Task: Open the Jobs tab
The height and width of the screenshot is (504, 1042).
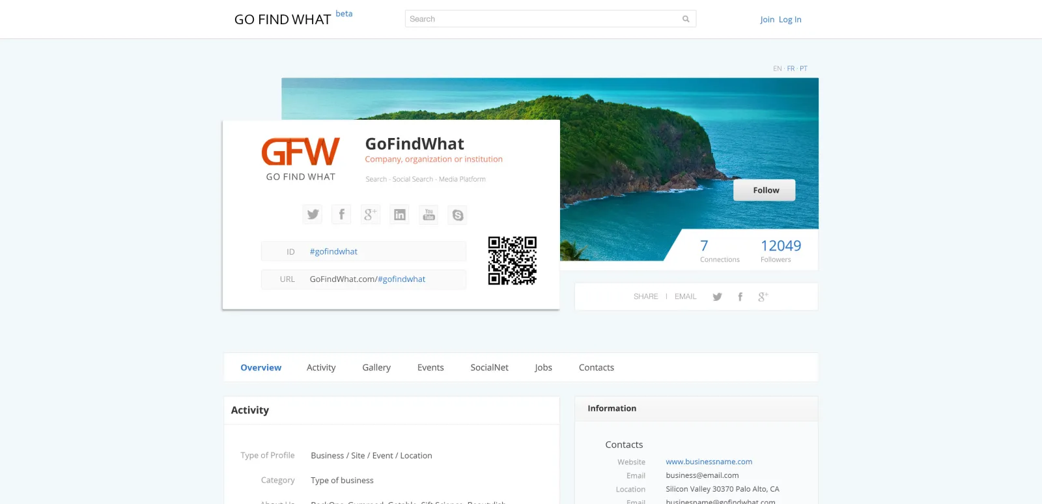Action: (544, 367)
